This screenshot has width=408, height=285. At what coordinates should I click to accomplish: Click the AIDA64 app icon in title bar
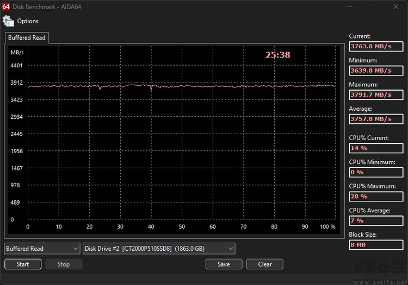6,7
